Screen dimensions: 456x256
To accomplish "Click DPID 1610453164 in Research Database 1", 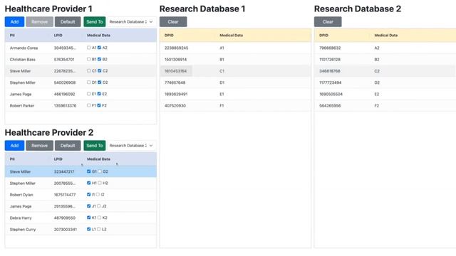I will tap(176, 71).
